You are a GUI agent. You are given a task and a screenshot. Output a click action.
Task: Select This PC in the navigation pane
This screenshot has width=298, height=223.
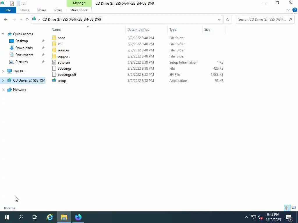coord(19,71)
